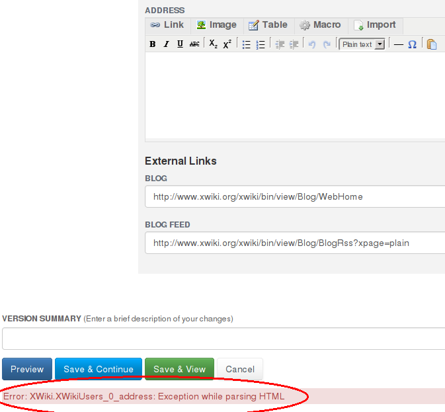
Task: Click the 'Exception while parsing HTML' error message
Action: pyautogui.click(x=143, y=396)
